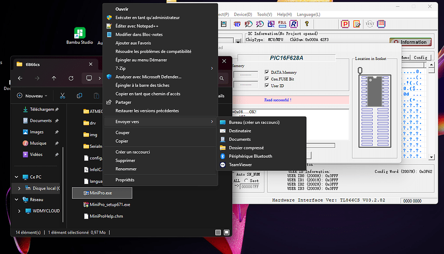444x254 pixels.
Task: Click the FILL block toolbar icon
Action: click(x=282, y=24)
